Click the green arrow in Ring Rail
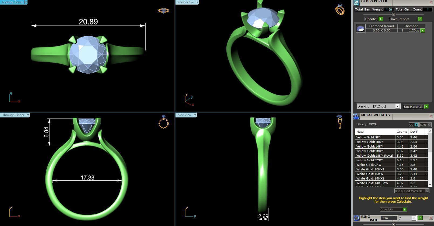The height and width of the screenshot is (226, 434). (x=420, y=218)
